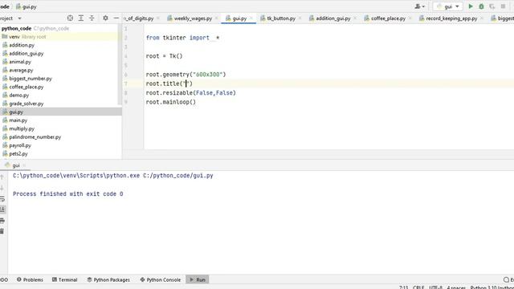Viewport: 514px width, 289px height.
Task: Click the 4 spaces indent setting
Action: 456,287
